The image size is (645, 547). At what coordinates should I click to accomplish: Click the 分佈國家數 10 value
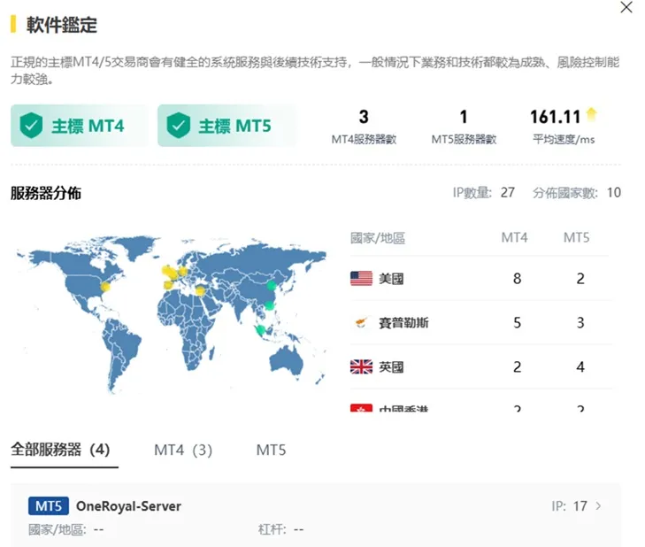point(614,192)
